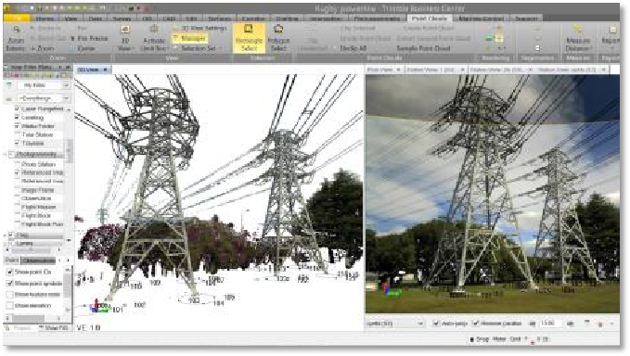Image resolution: width=630 pixels, height=356 pixels.
Task: Click the opacity value field under photo
Action: click(551, 324)
